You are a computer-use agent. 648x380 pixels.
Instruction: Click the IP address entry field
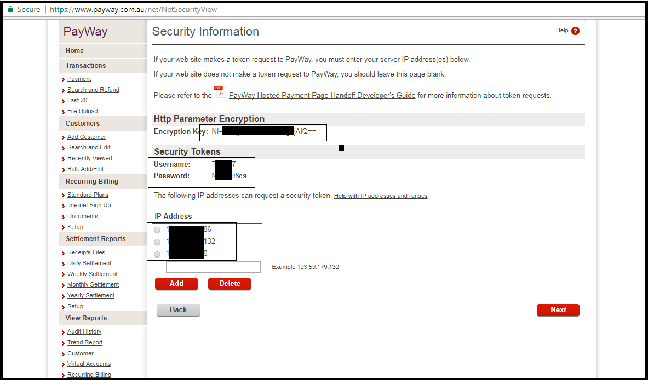(x=214, y=267)
